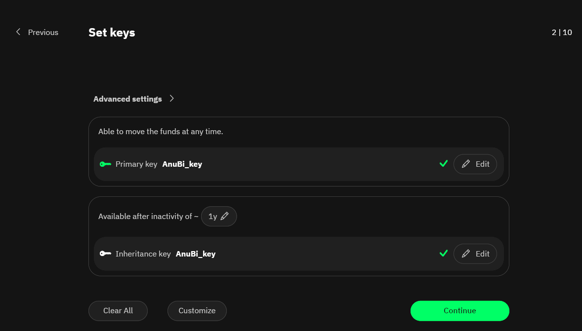Go back via the Previous text link

pos(43,33)
